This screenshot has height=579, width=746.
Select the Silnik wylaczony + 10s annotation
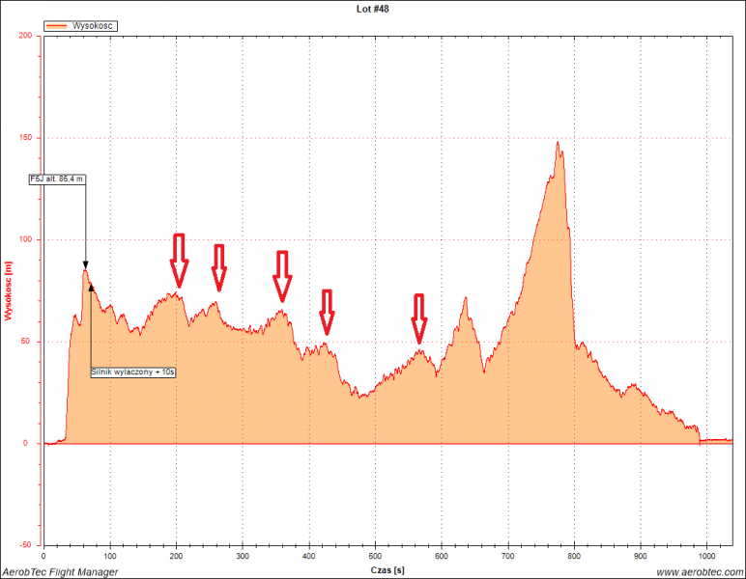click(133, 372)
